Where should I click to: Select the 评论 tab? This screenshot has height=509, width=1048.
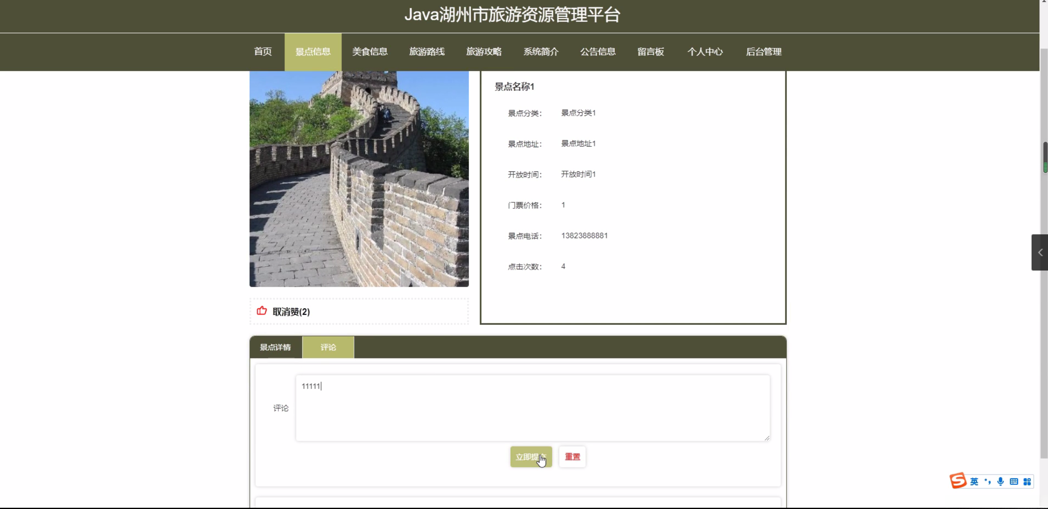pos(328,347)
